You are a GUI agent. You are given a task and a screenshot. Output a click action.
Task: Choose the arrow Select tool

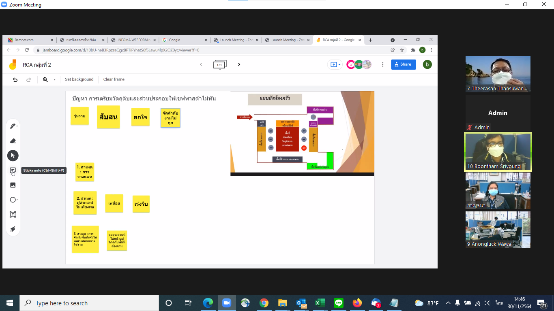pos(13,155)
